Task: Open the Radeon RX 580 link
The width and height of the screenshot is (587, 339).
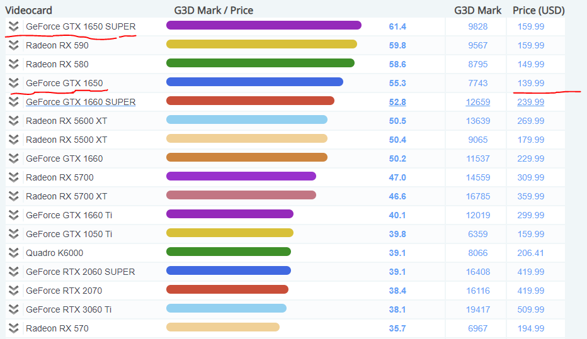Action: [x=57, y=64]
